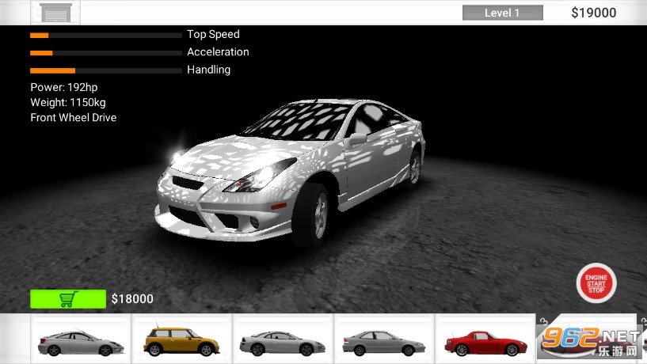Viewport: 647px width, 364px height.
Task: Click the Top Speed label text
Action: tap(213, 34)
